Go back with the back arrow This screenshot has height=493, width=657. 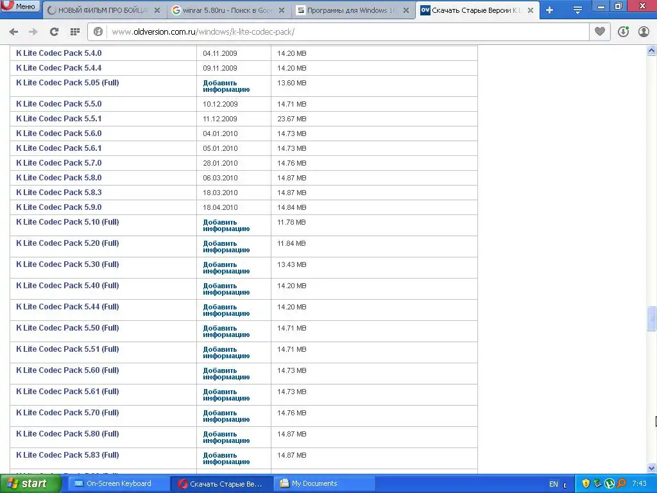point(13,32)
